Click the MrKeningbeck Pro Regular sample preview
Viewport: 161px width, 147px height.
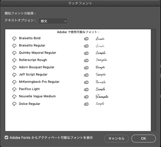click(101, 82)
